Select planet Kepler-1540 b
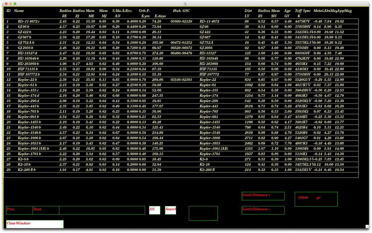Viewport: 372px width, 233px height. click(x=181, y=127)
